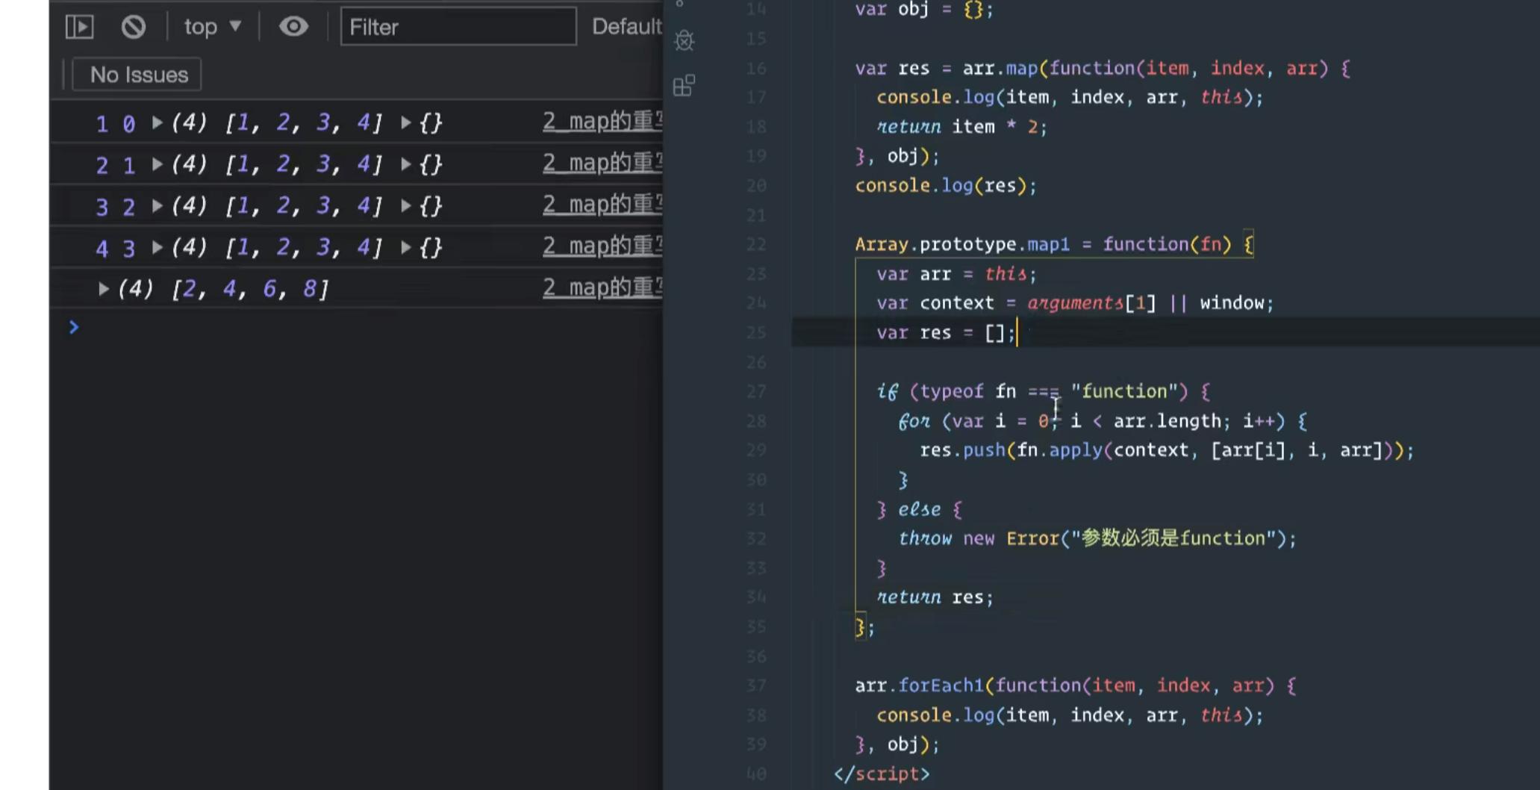1540x790 pixels.
Task: Expand the {} object in row 1 0
Action: click(406, 122)
